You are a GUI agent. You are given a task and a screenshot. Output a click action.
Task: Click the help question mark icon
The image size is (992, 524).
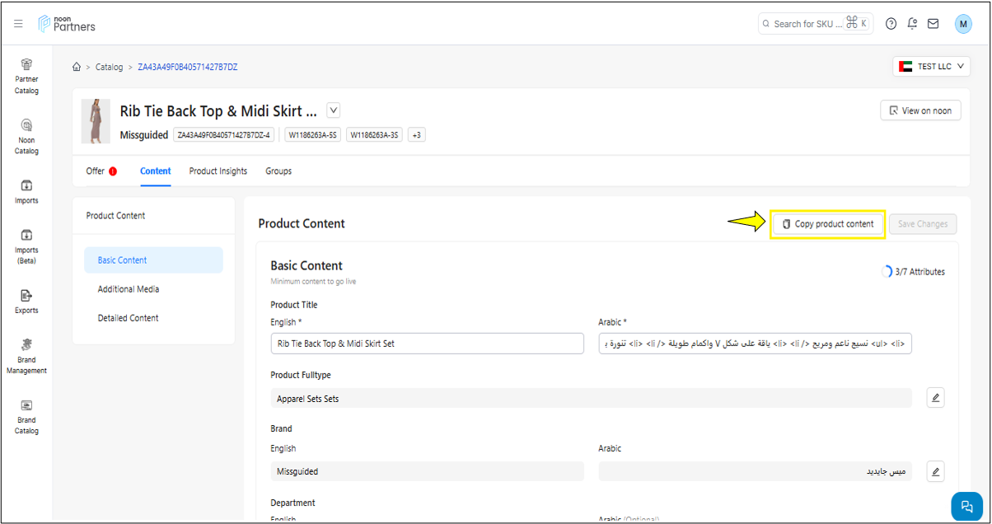click(x=891, y=24)
